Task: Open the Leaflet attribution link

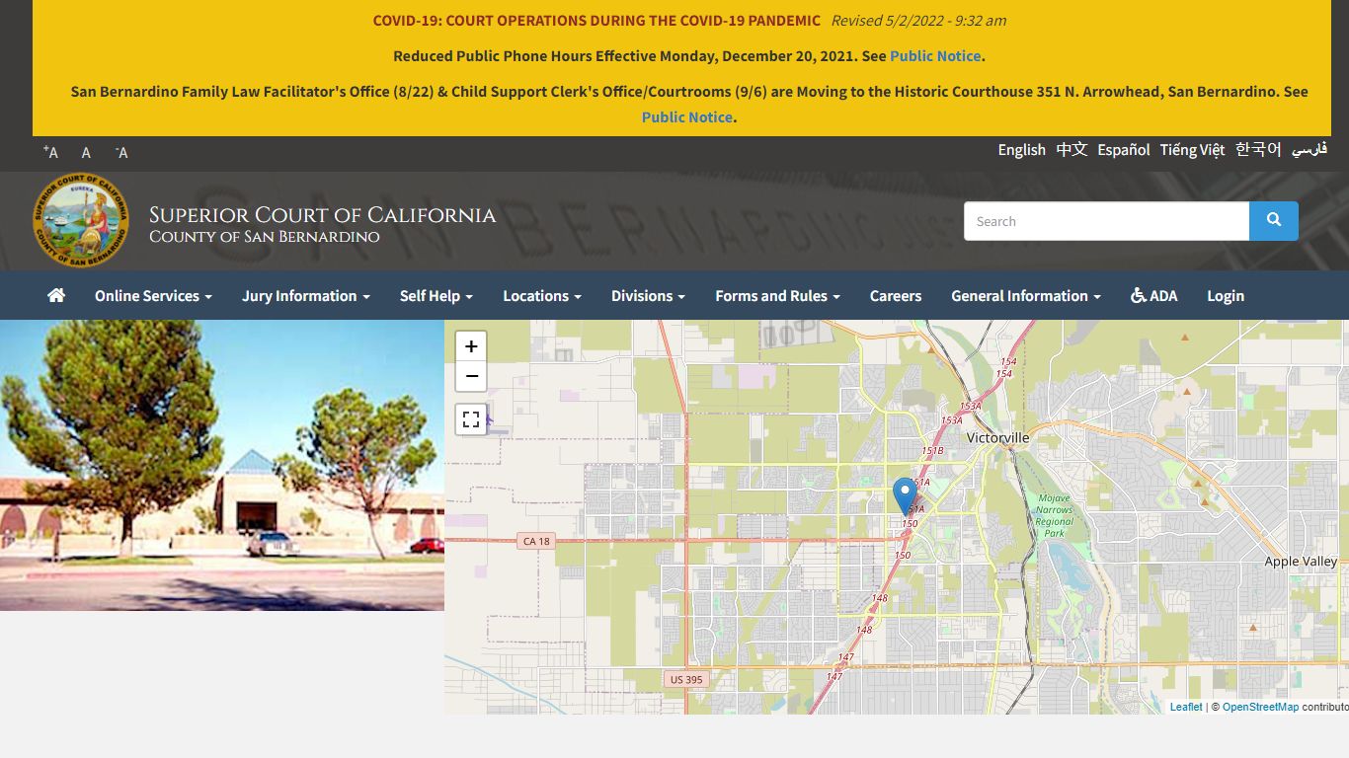Action: tap(1186, 707)
